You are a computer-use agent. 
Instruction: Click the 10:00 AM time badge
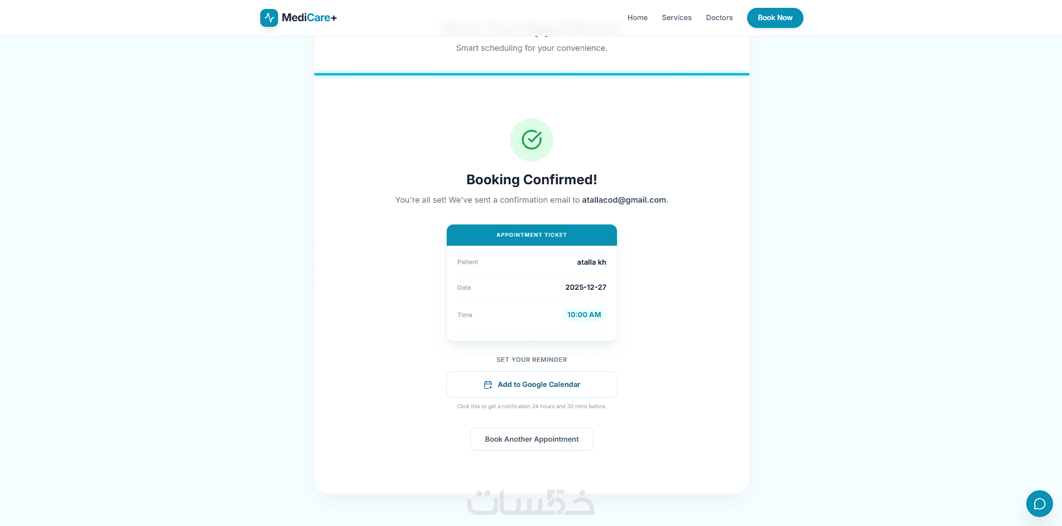[584, 315]
